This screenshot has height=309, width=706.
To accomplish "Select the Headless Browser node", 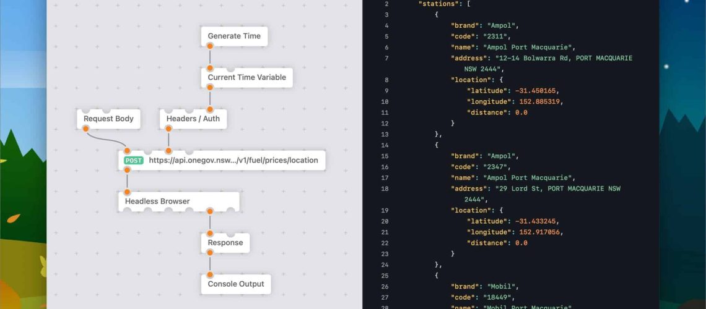I will [157, 201].
